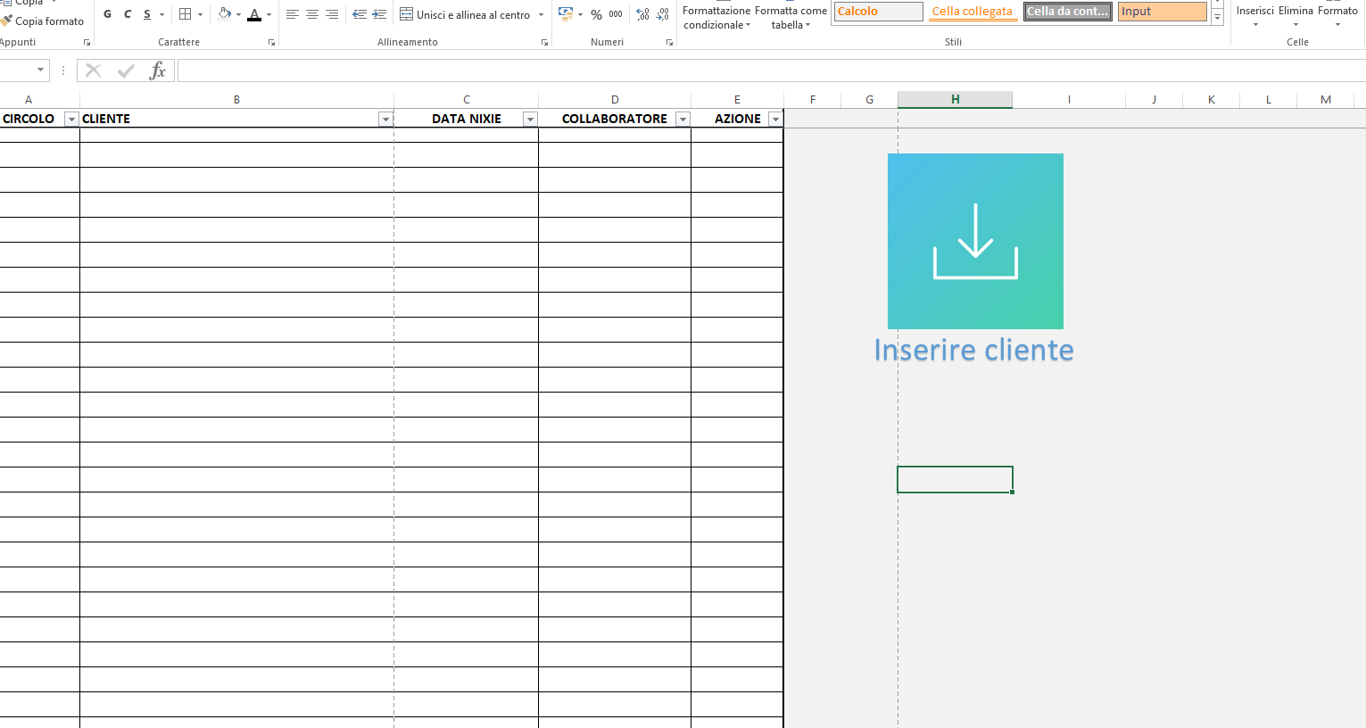Viewport: 1366px width, 728px height.
Task: Open the borders tool
Action: tap(186, 14)
